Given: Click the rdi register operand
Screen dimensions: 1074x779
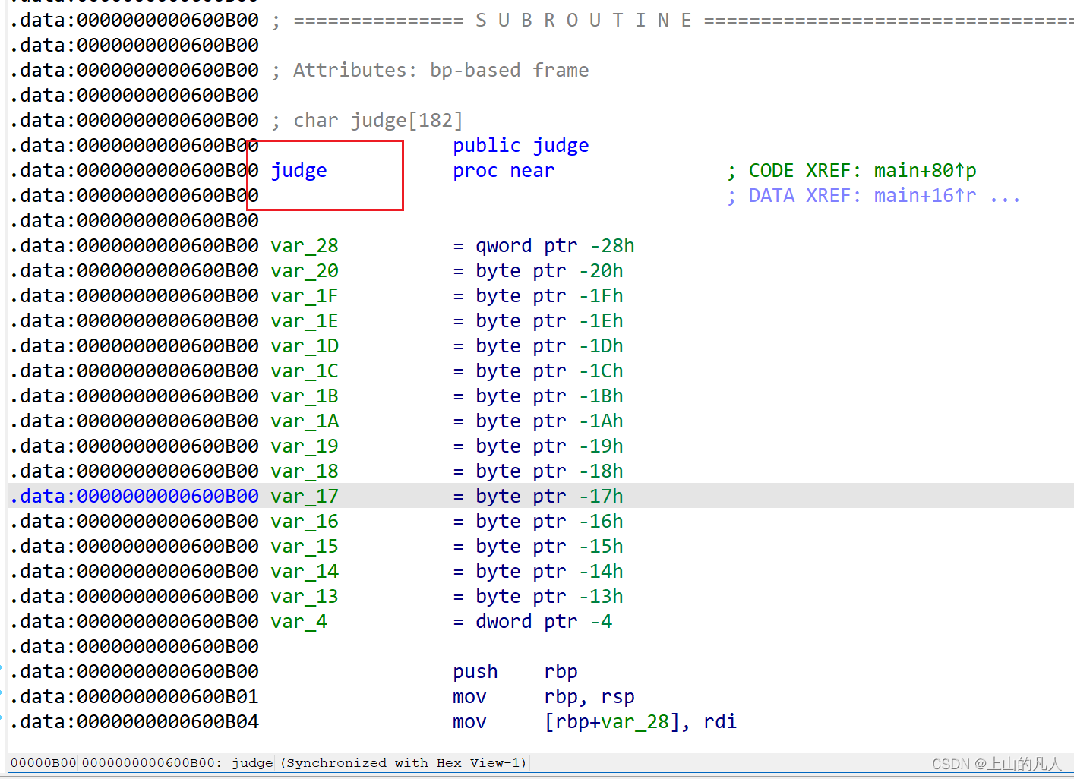Looking at the screenshot, I should tap(720, 722).
